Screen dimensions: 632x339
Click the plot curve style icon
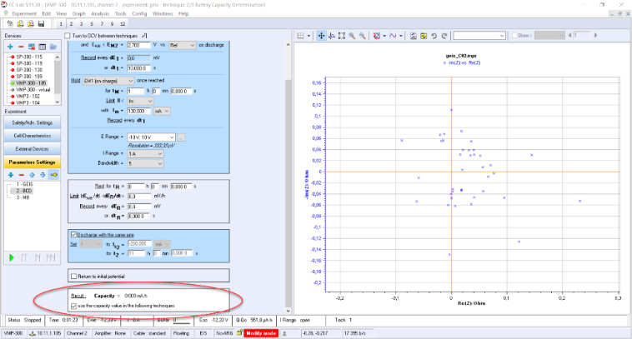pos(393,36)
